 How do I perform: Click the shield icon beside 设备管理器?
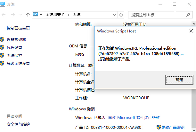(x=2, y=39)
